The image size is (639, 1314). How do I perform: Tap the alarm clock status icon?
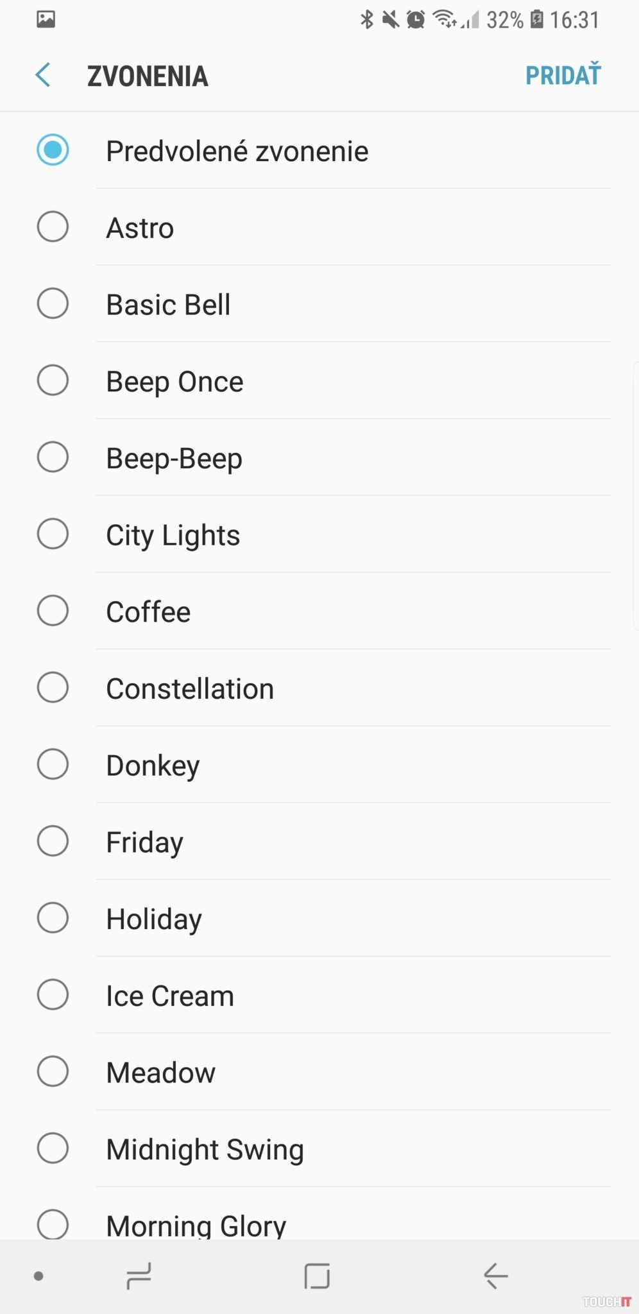click(416, 19)
